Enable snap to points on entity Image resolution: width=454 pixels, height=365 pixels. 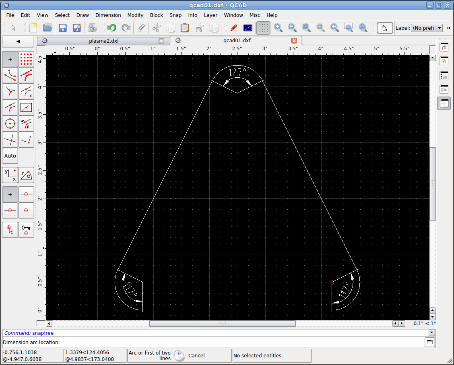26,75
